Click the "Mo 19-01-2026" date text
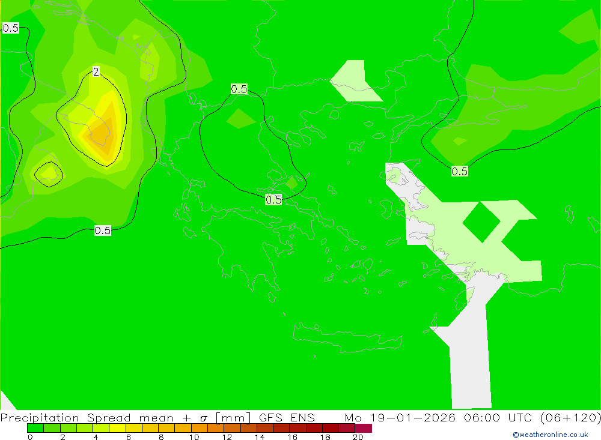This screenshot has height=440, width=601. [400, 417]
